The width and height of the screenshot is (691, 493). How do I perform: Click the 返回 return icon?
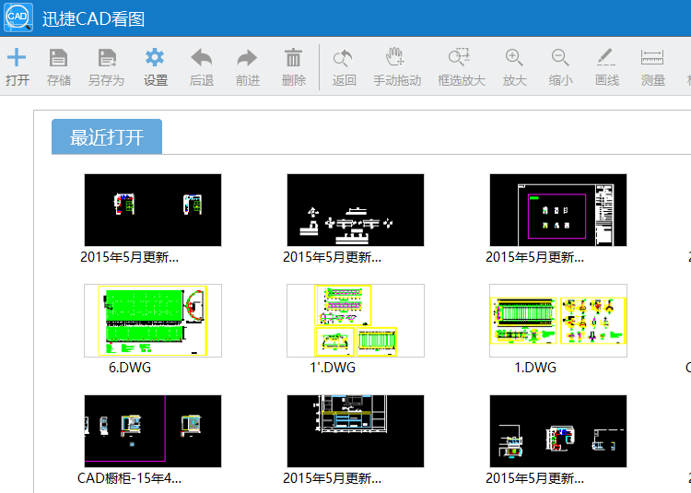[x=343, y=57]
